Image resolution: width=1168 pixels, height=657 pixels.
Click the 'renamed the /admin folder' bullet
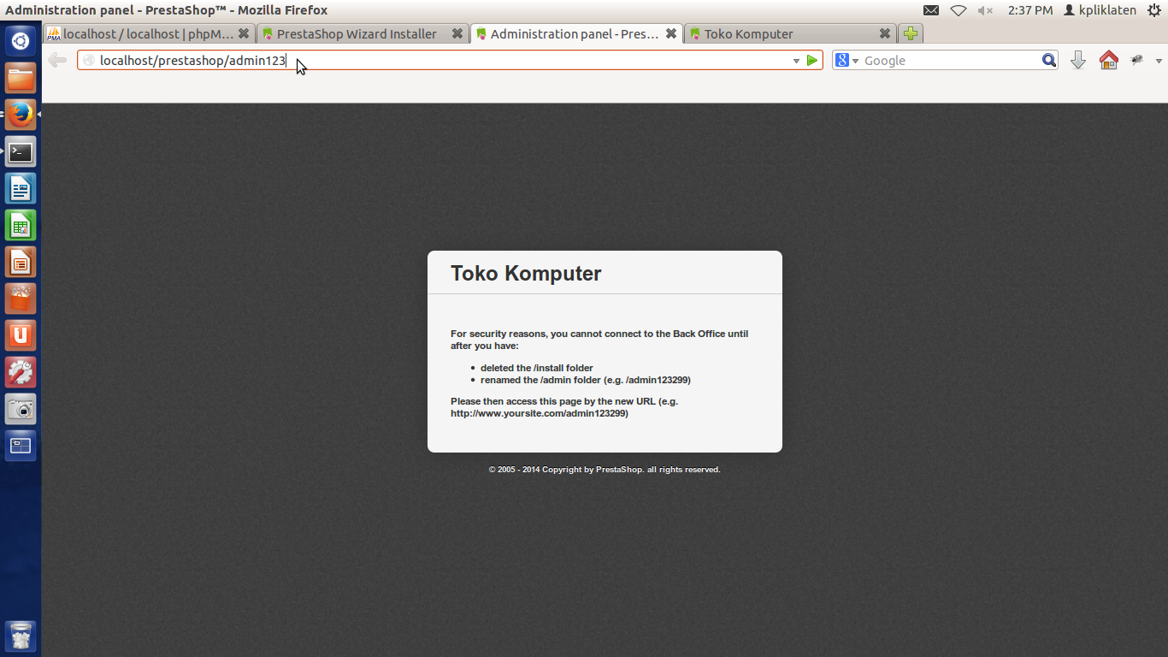click(x=585, y=380)
